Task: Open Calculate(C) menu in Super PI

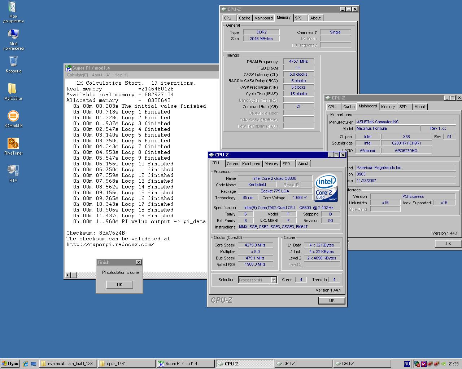Action: [78, 75]
